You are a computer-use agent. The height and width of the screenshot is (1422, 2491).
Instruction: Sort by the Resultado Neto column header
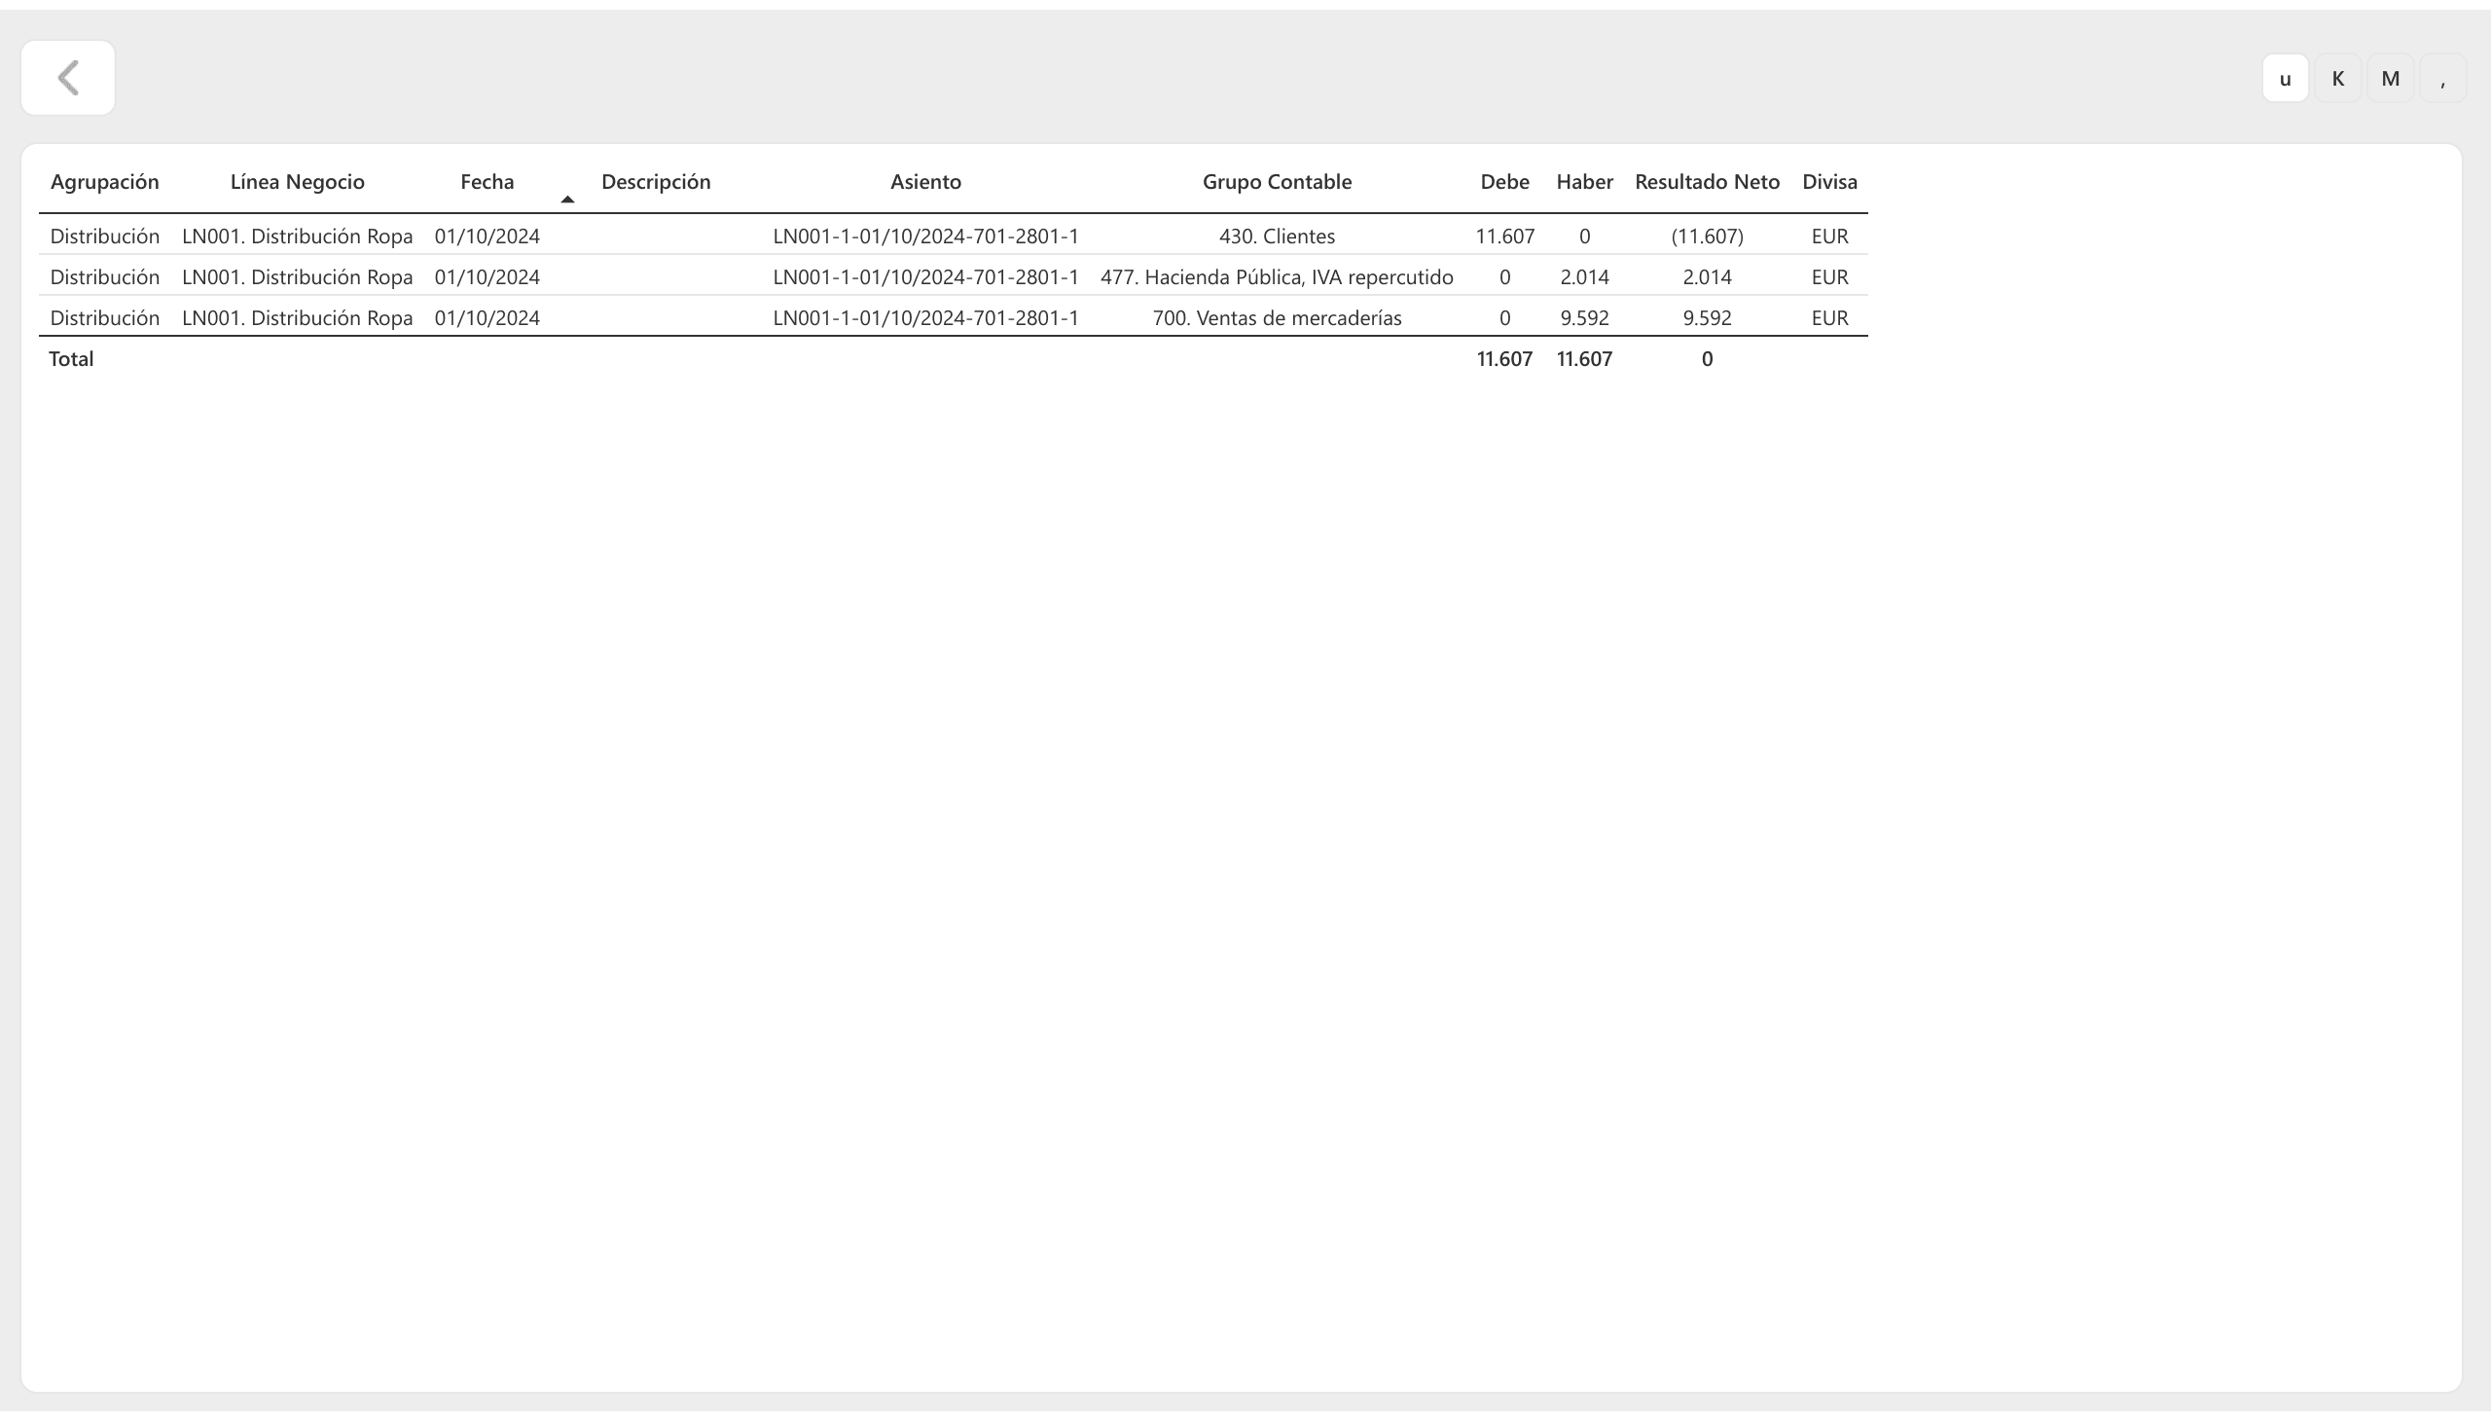coord(1707,182)
